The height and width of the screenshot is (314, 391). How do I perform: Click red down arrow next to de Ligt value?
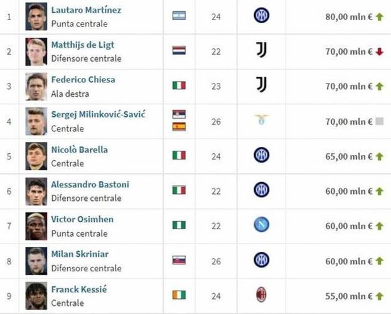[379, 51]
